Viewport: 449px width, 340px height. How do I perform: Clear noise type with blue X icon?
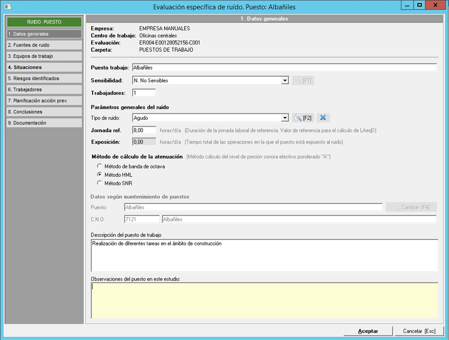(323, 118)
